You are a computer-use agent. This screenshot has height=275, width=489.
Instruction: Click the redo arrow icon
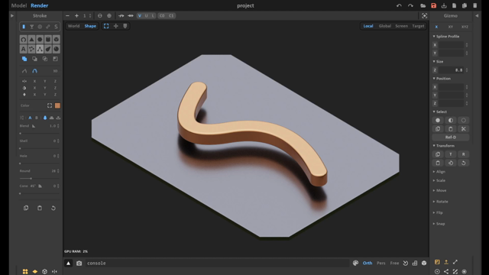click(410, 5)
